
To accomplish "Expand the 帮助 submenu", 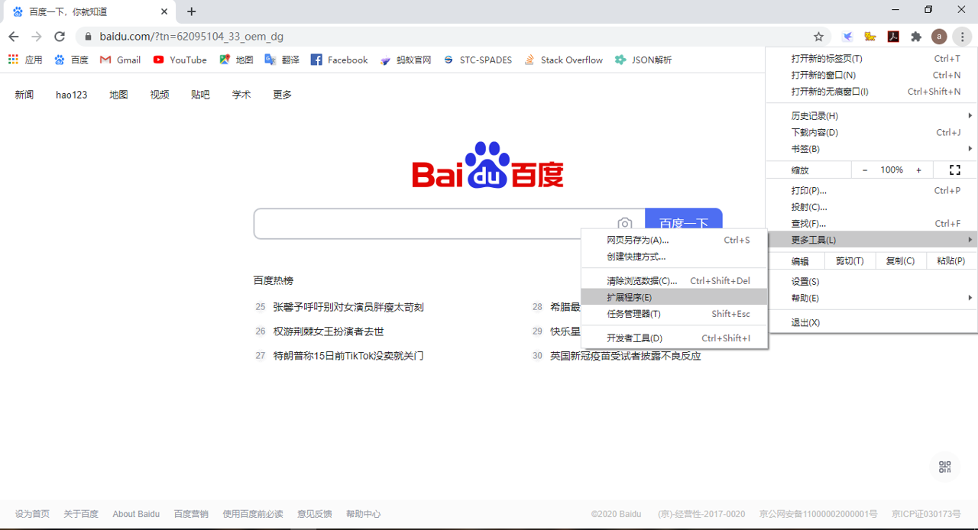I will click(x=872, y=298).
